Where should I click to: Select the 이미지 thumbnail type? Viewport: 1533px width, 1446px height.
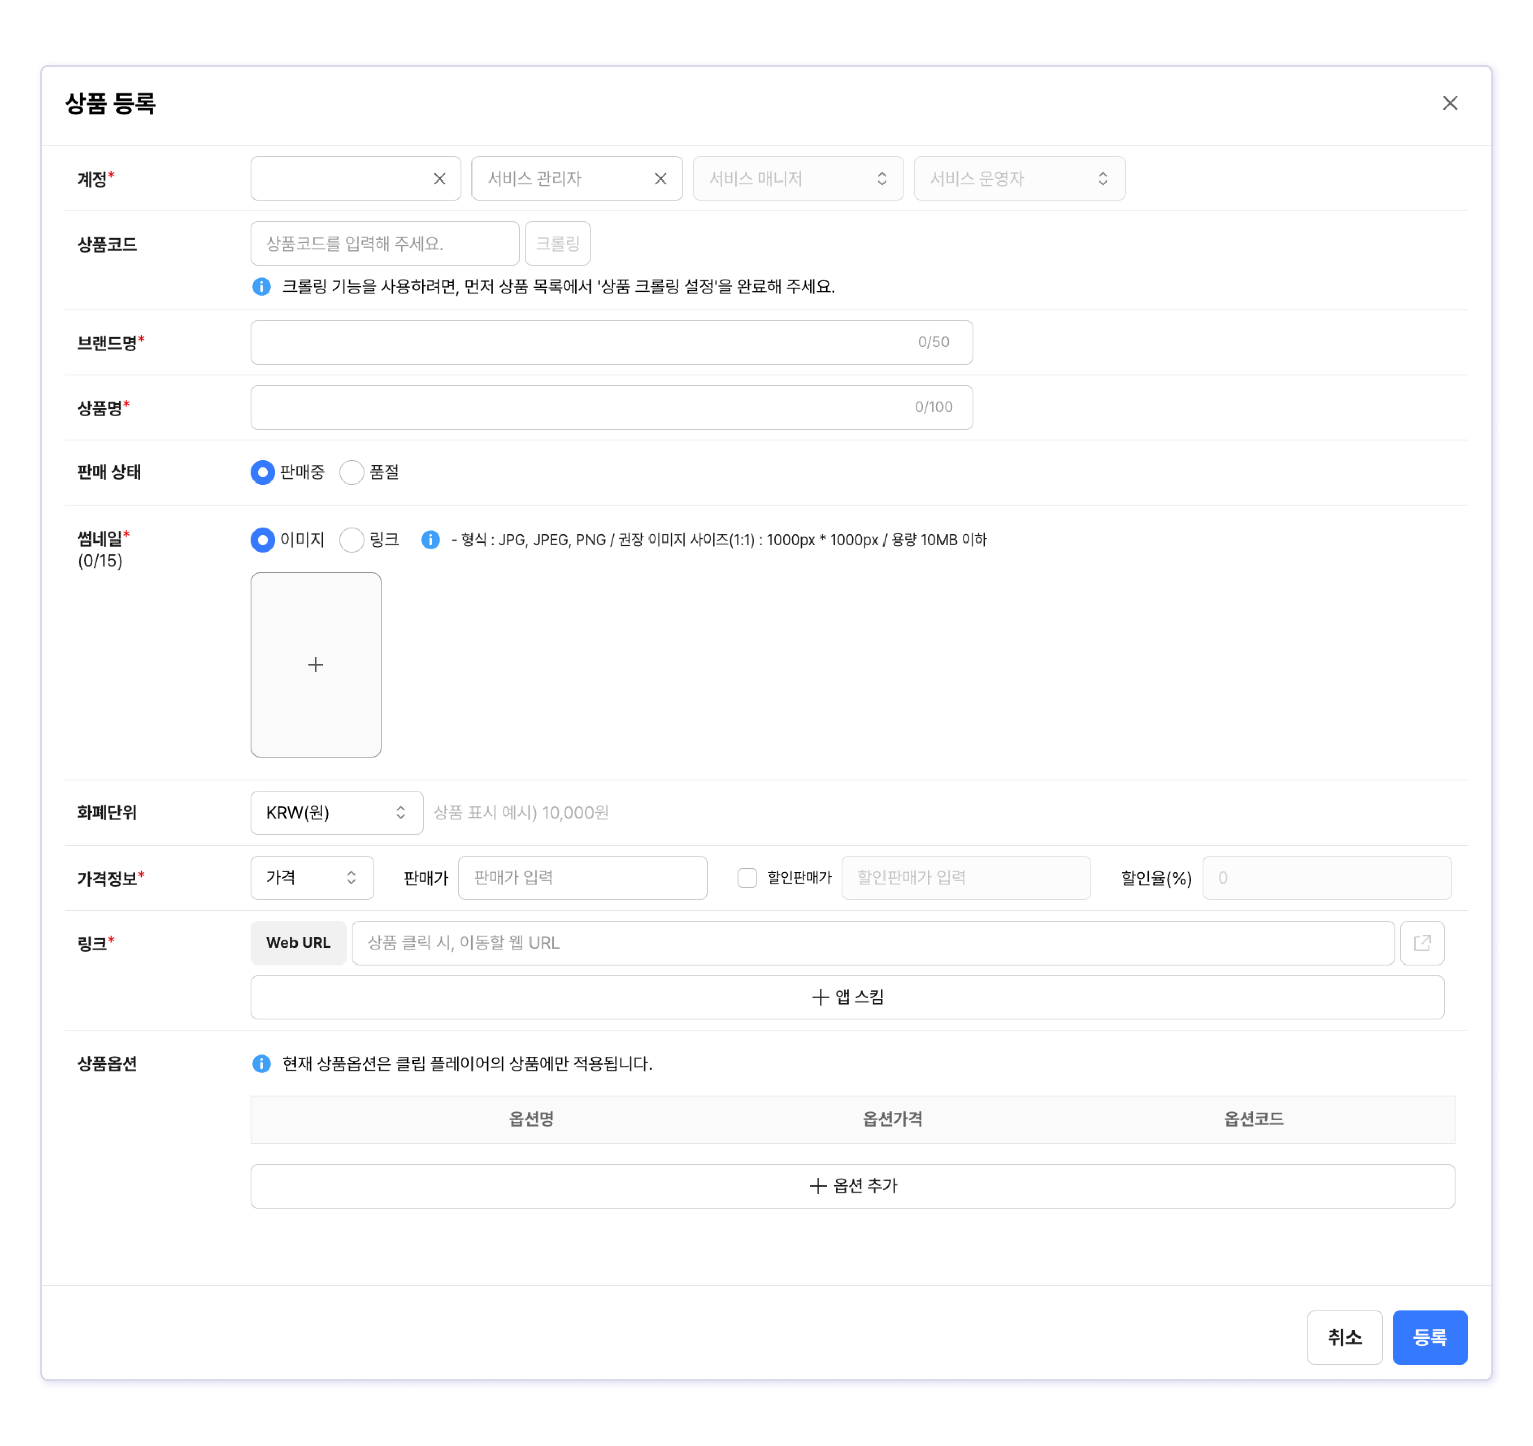point(263,540)
